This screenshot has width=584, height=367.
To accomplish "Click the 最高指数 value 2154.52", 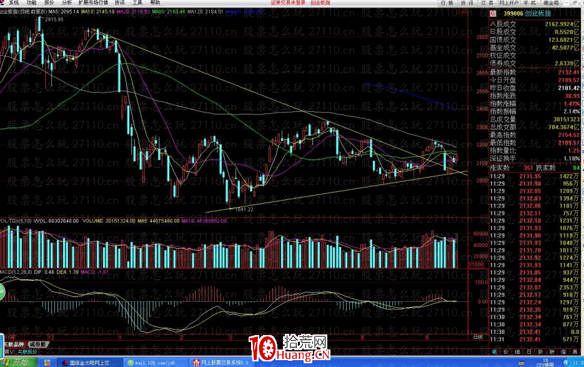I will point(569,134).
